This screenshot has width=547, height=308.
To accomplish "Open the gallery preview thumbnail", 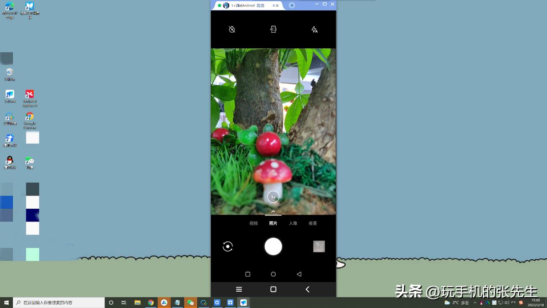I will pyautogui.click(x=319, y=246).
